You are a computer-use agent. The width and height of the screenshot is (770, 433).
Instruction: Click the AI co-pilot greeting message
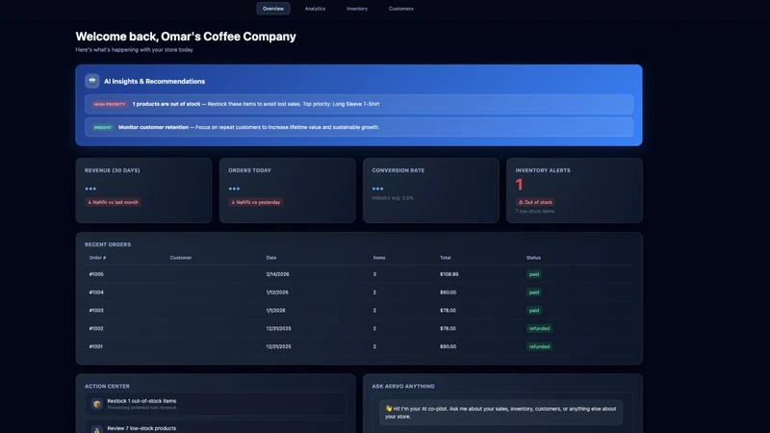coord(500,413)
